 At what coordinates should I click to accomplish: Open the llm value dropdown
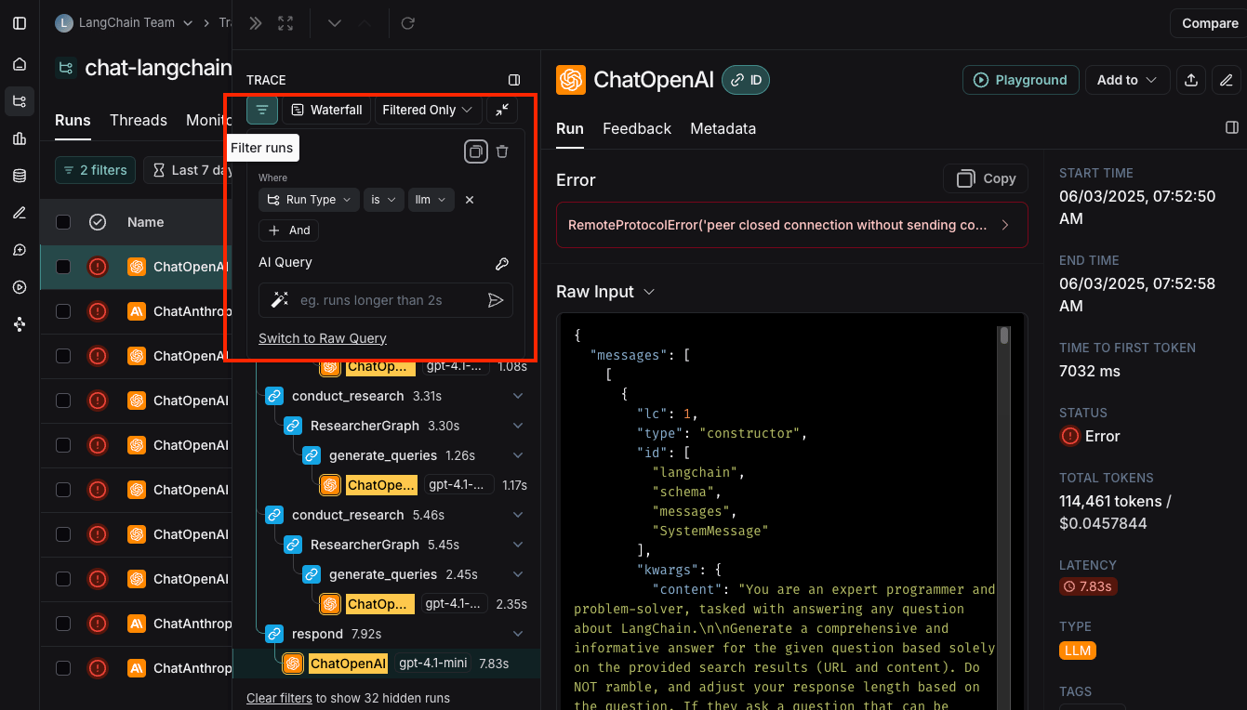(430, 200)
